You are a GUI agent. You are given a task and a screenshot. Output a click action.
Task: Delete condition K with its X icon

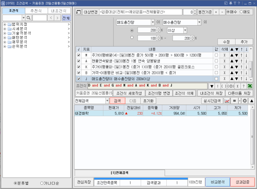tap(224, 67)
